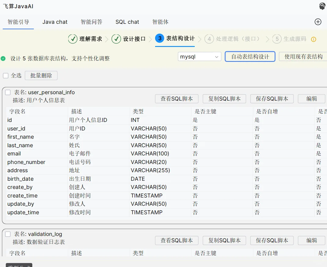Click the 出生日期 description cell
The image size is (327, 267).
(98, 179)
